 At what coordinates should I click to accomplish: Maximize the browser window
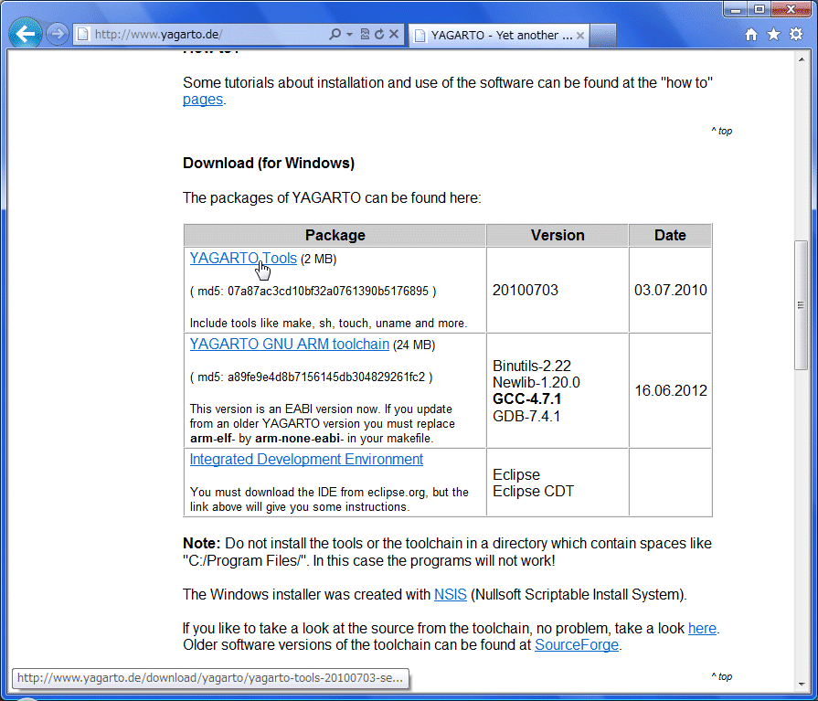(x=760, y=9)
